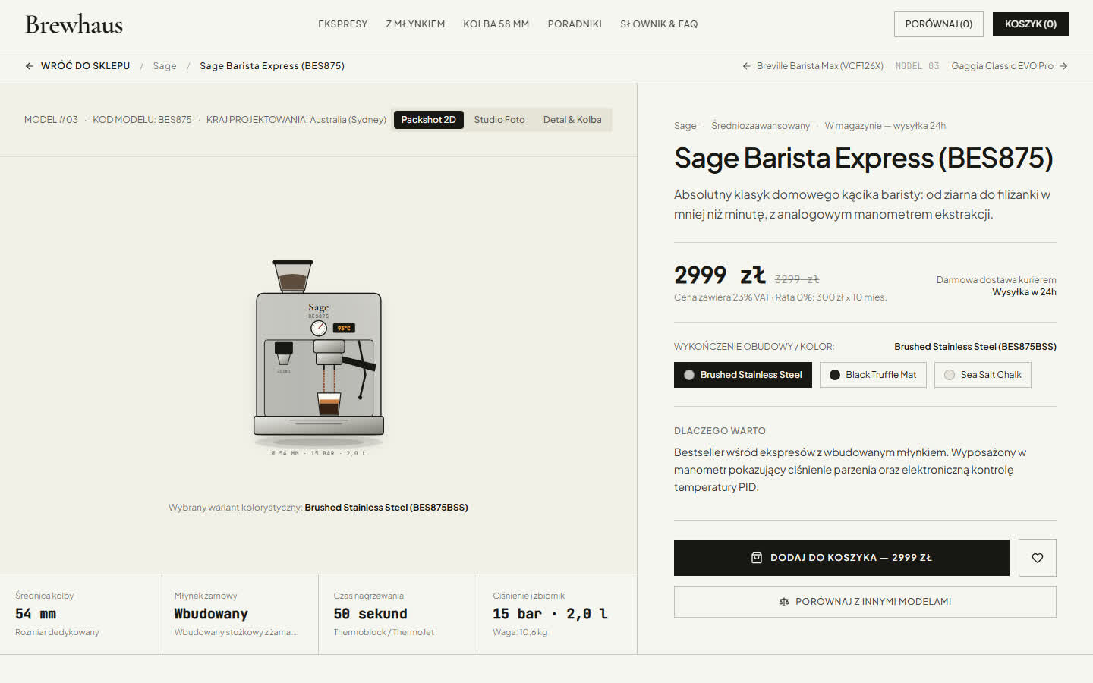Viewport: 1093px width, 683px height.
Task: Click the 15 bar · 2,0 l spec value
Action: point(550,614)
